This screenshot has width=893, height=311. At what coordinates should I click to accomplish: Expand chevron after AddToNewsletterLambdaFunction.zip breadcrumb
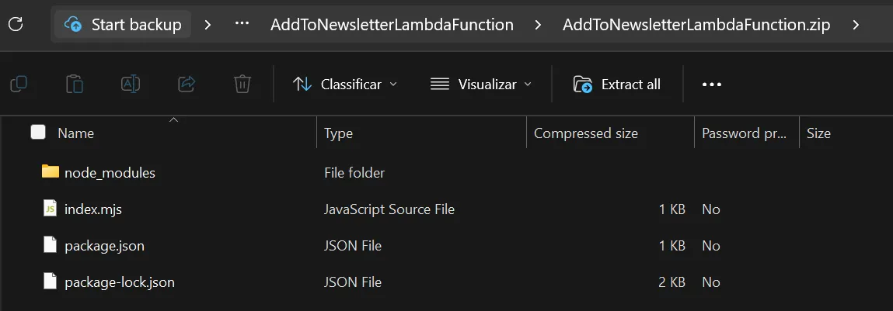(856, 25)
